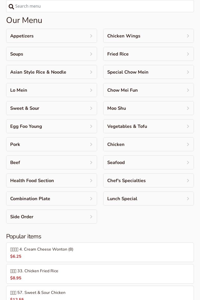This screenshot has height=300, width=200.
Task: Click the Egg Foo Young arrow icon
Action: pyautogui.click(x=91, y=127)
